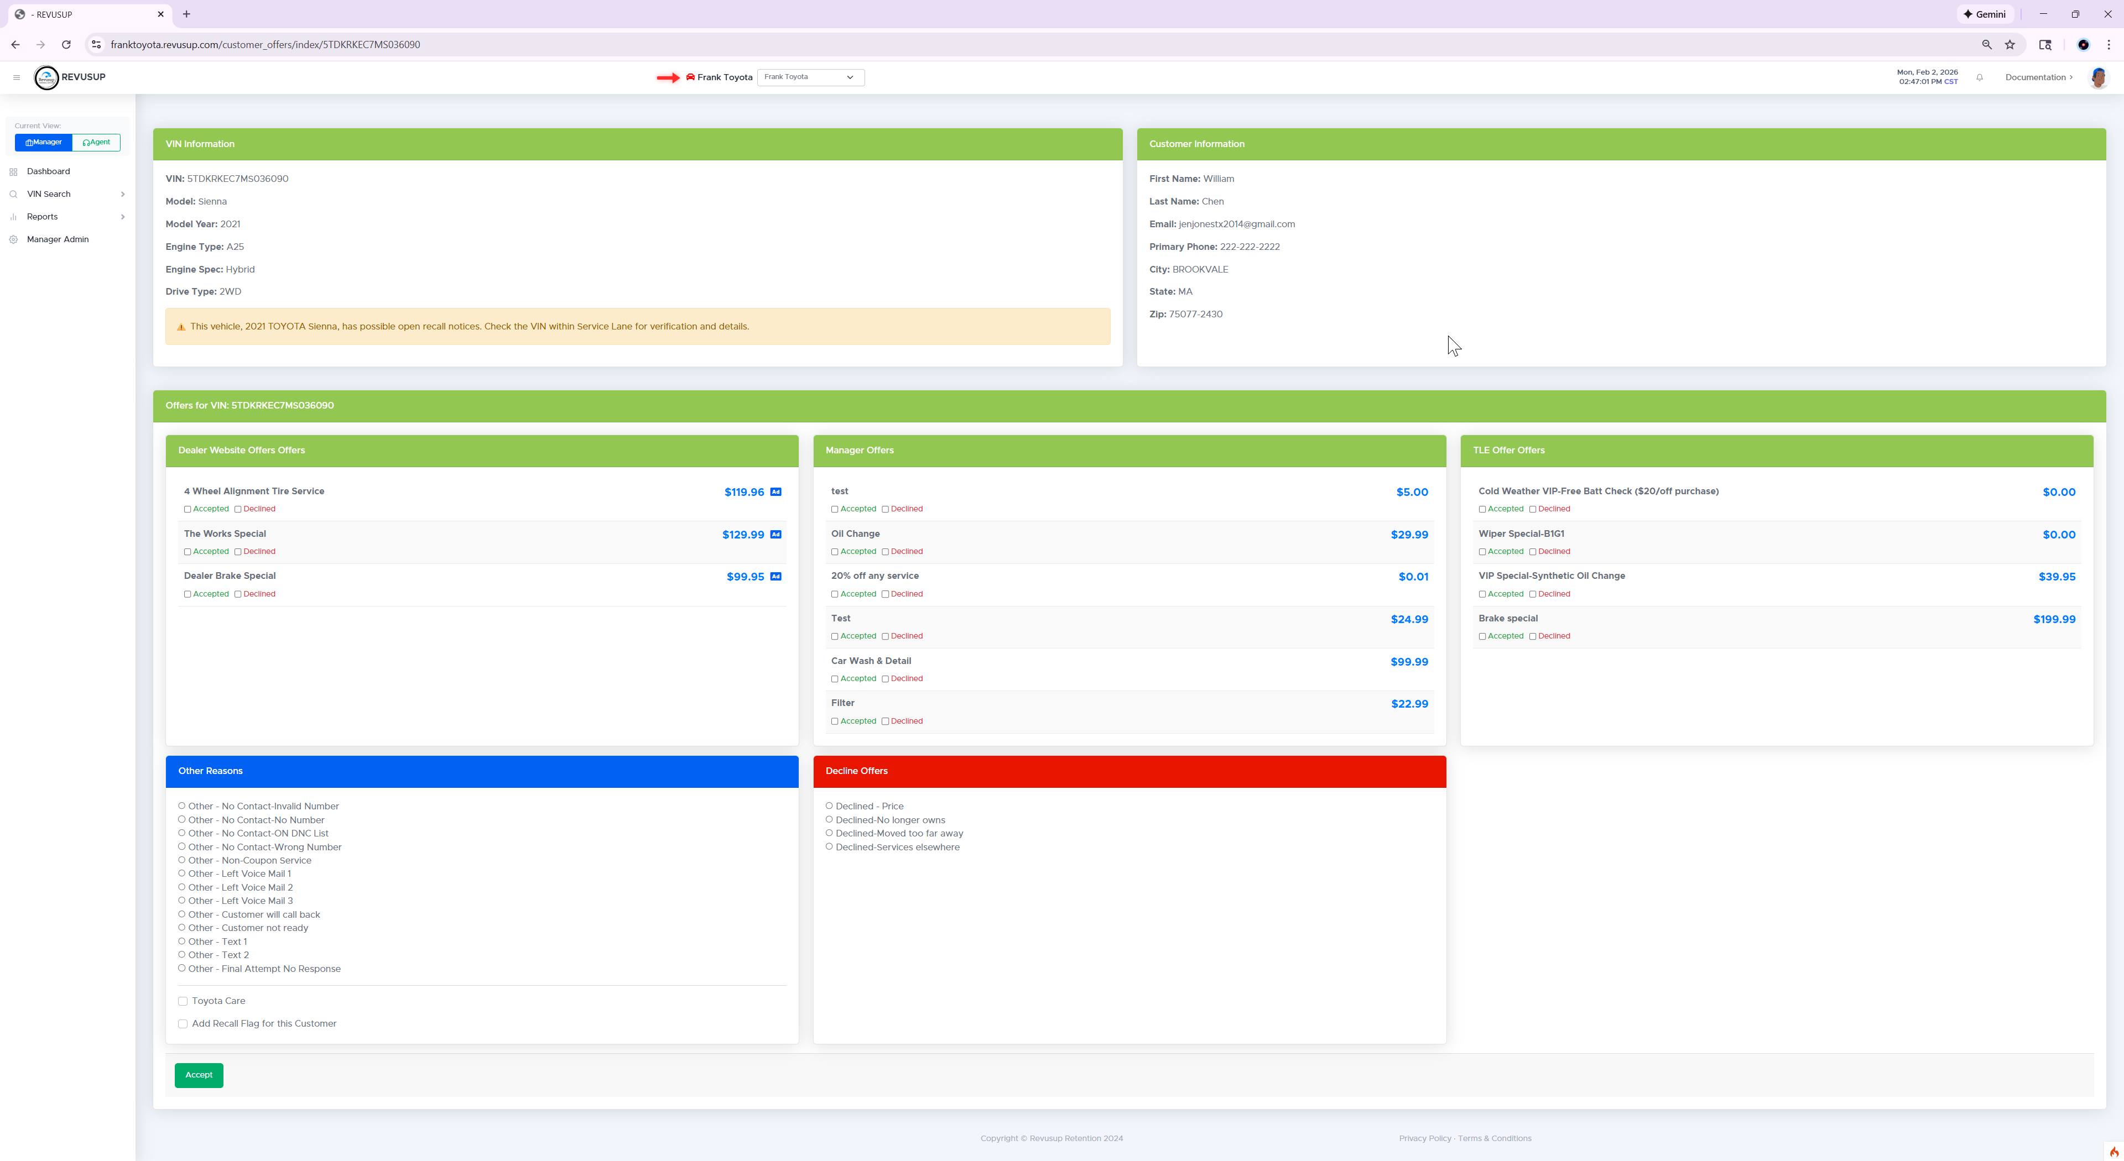
Task: Go to Manager Admin in the sidebar
Action: pyautogui.click(x=58, y=240)
